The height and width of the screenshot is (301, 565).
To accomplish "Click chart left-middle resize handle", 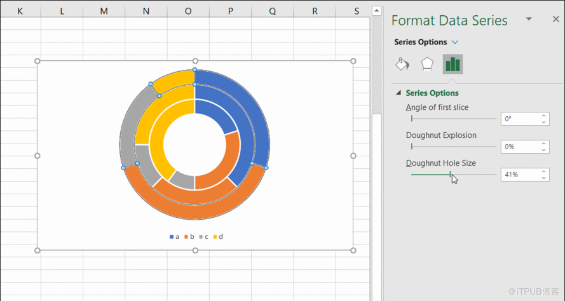I will tap(37, 156).
